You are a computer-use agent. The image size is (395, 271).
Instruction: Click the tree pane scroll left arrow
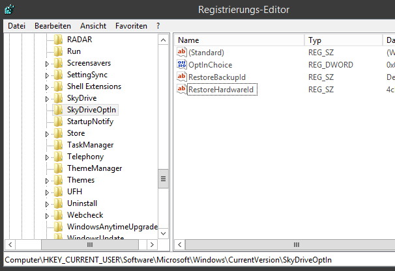tap(10, 244)
